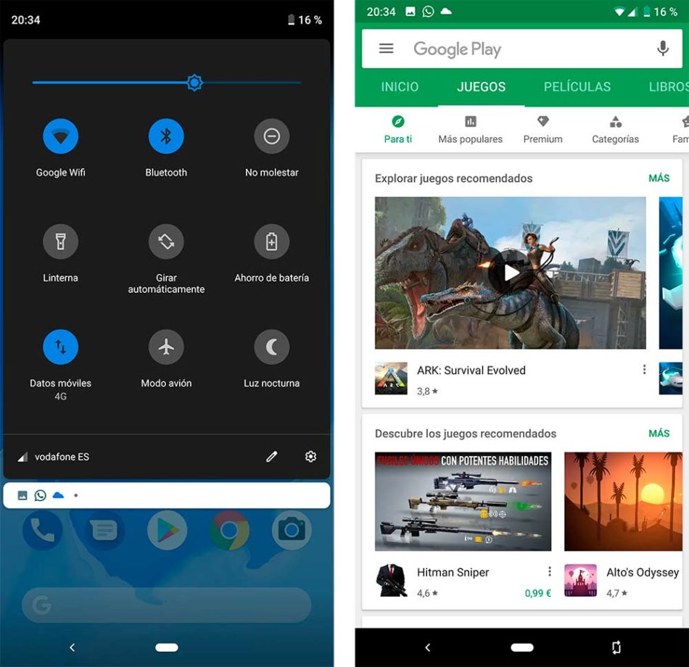The image size is (689, 667).
Task: Open the Google Play hamburger menu
Action: (386, 49)
